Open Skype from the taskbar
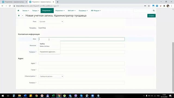The height and width of the screenshot is (98, 174). (81, 96)
